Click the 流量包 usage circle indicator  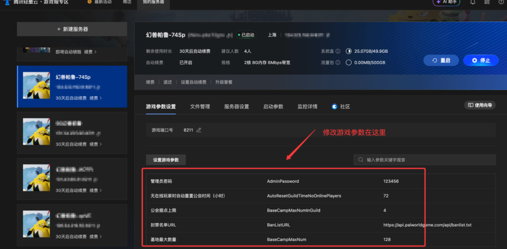[348, 62]
